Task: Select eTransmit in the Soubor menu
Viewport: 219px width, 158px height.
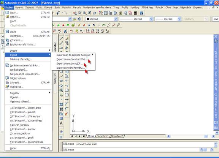Action: coord(28,40)
